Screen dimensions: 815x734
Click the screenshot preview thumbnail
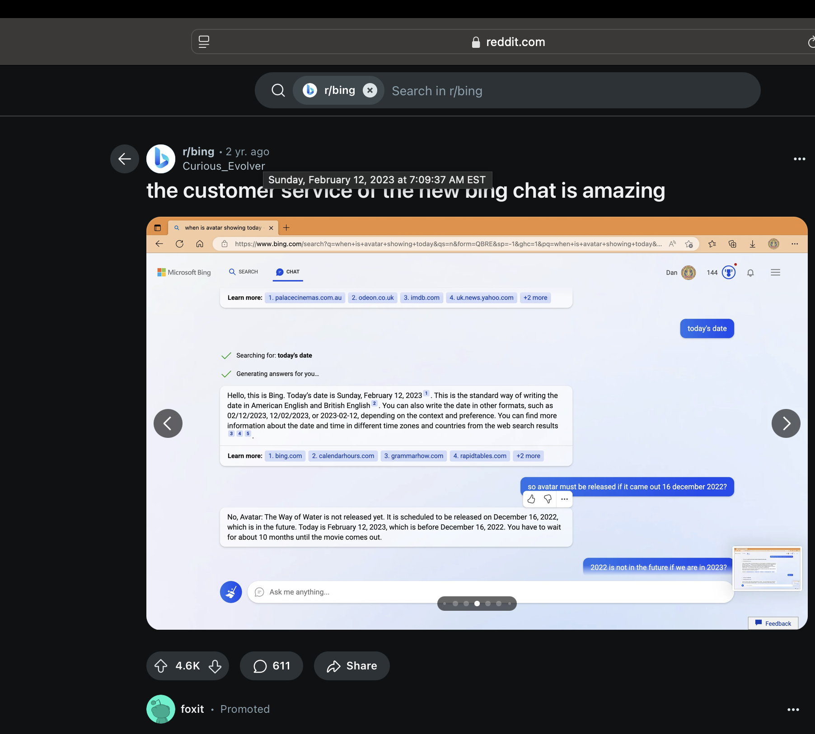(x=767, y=568)
